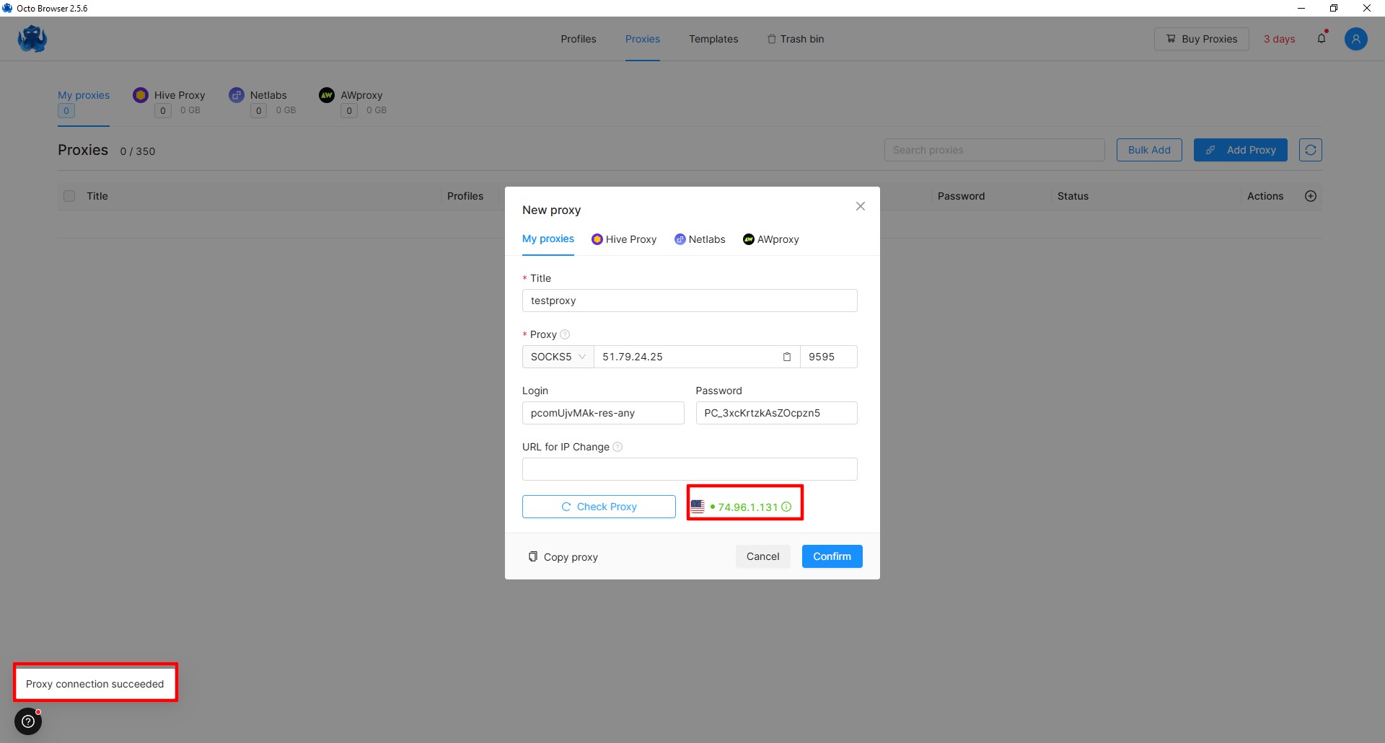Viewport: 1385px width, 743px height.
Task: Click help icon beside URL for IP Change
Action: [617, 447]
